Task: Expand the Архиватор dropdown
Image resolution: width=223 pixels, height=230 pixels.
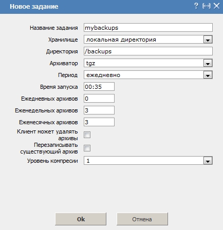Action: (x=148, y=63)
